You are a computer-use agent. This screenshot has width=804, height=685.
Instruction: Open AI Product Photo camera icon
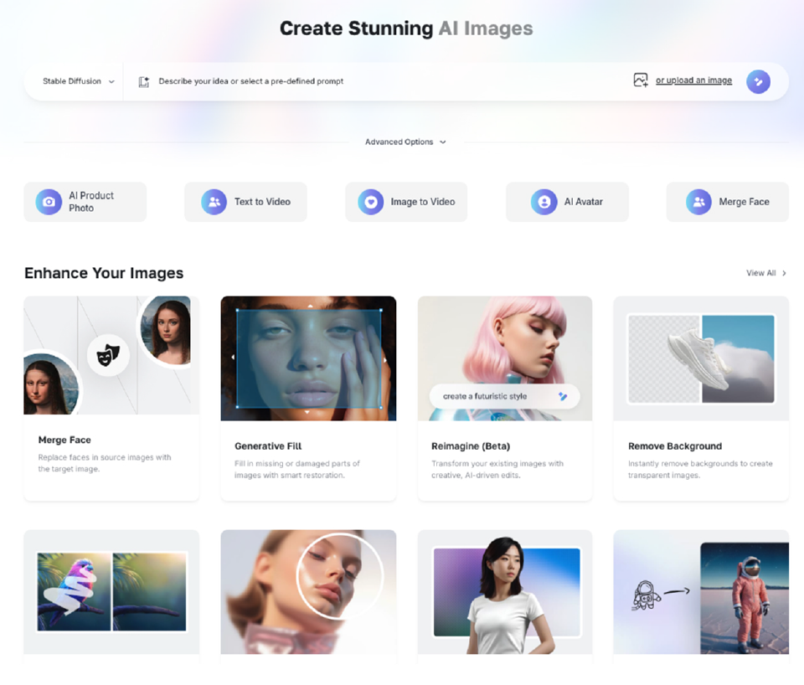[49, 202]
